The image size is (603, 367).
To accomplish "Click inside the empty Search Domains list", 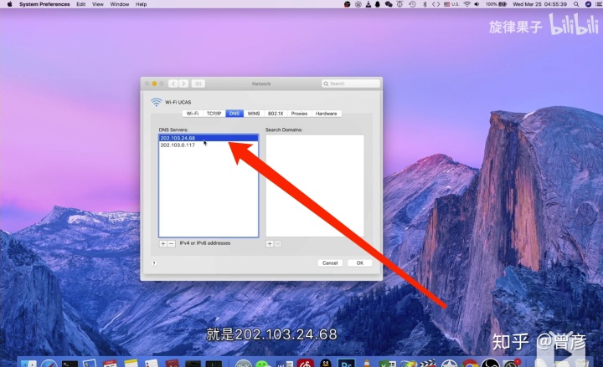I will click(315, 186).
